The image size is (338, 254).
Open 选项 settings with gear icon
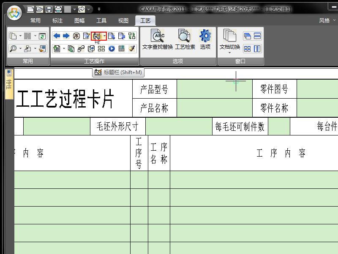[205, 40]
